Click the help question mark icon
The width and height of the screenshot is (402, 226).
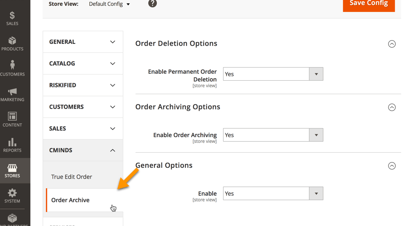click(x=152, y=4)
